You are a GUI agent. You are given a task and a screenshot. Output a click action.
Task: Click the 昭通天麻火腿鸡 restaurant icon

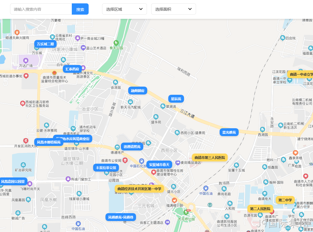[17, 32]
